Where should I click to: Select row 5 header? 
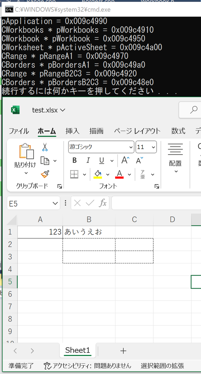(x=10, y=282)
